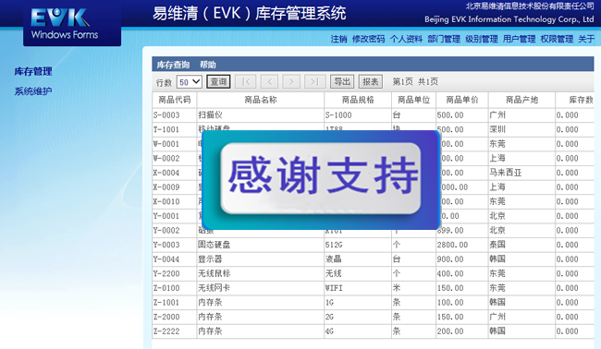
Task: Click the 注销 logout link
Action: pyautogui.click(x=338, y=39)
